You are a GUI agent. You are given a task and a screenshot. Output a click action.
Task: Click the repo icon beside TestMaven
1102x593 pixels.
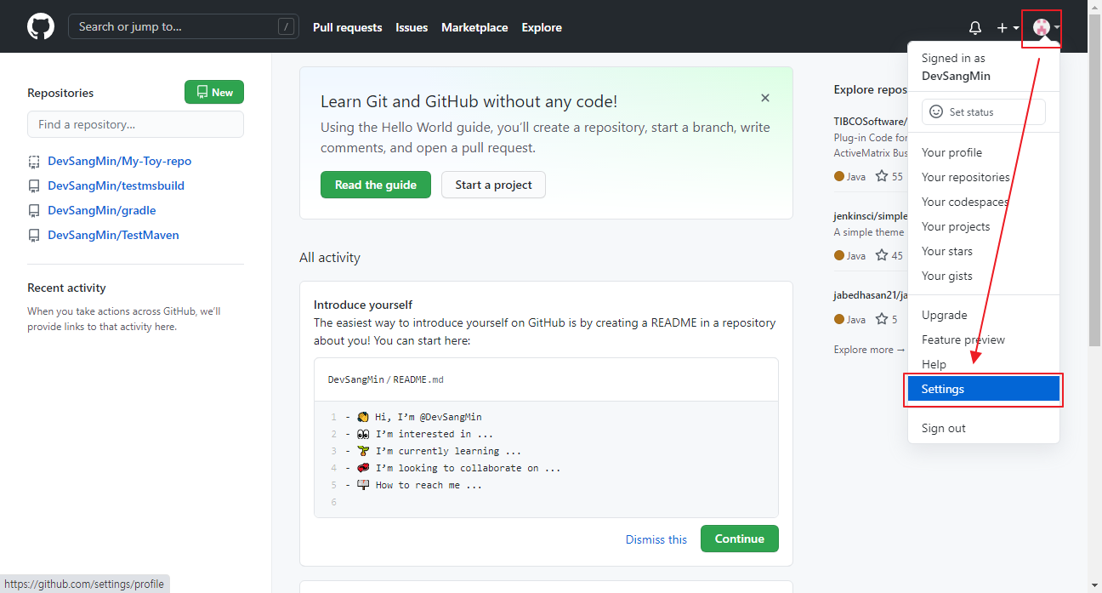click(x=34, y=236)
